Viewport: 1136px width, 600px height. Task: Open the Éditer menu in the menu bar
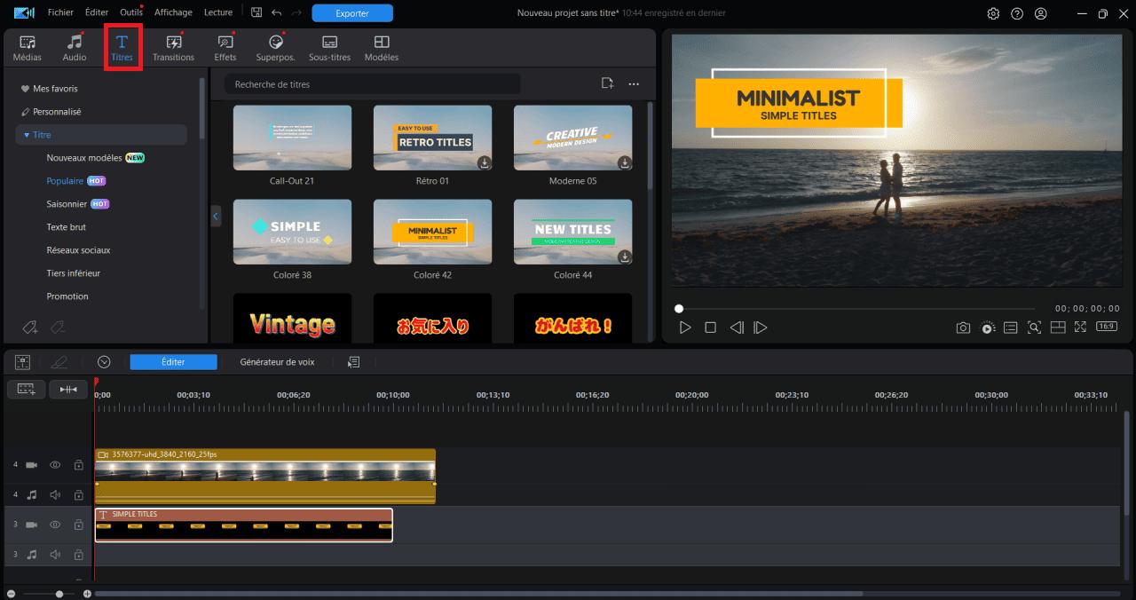pyautogui.click(x=97, y=12)
